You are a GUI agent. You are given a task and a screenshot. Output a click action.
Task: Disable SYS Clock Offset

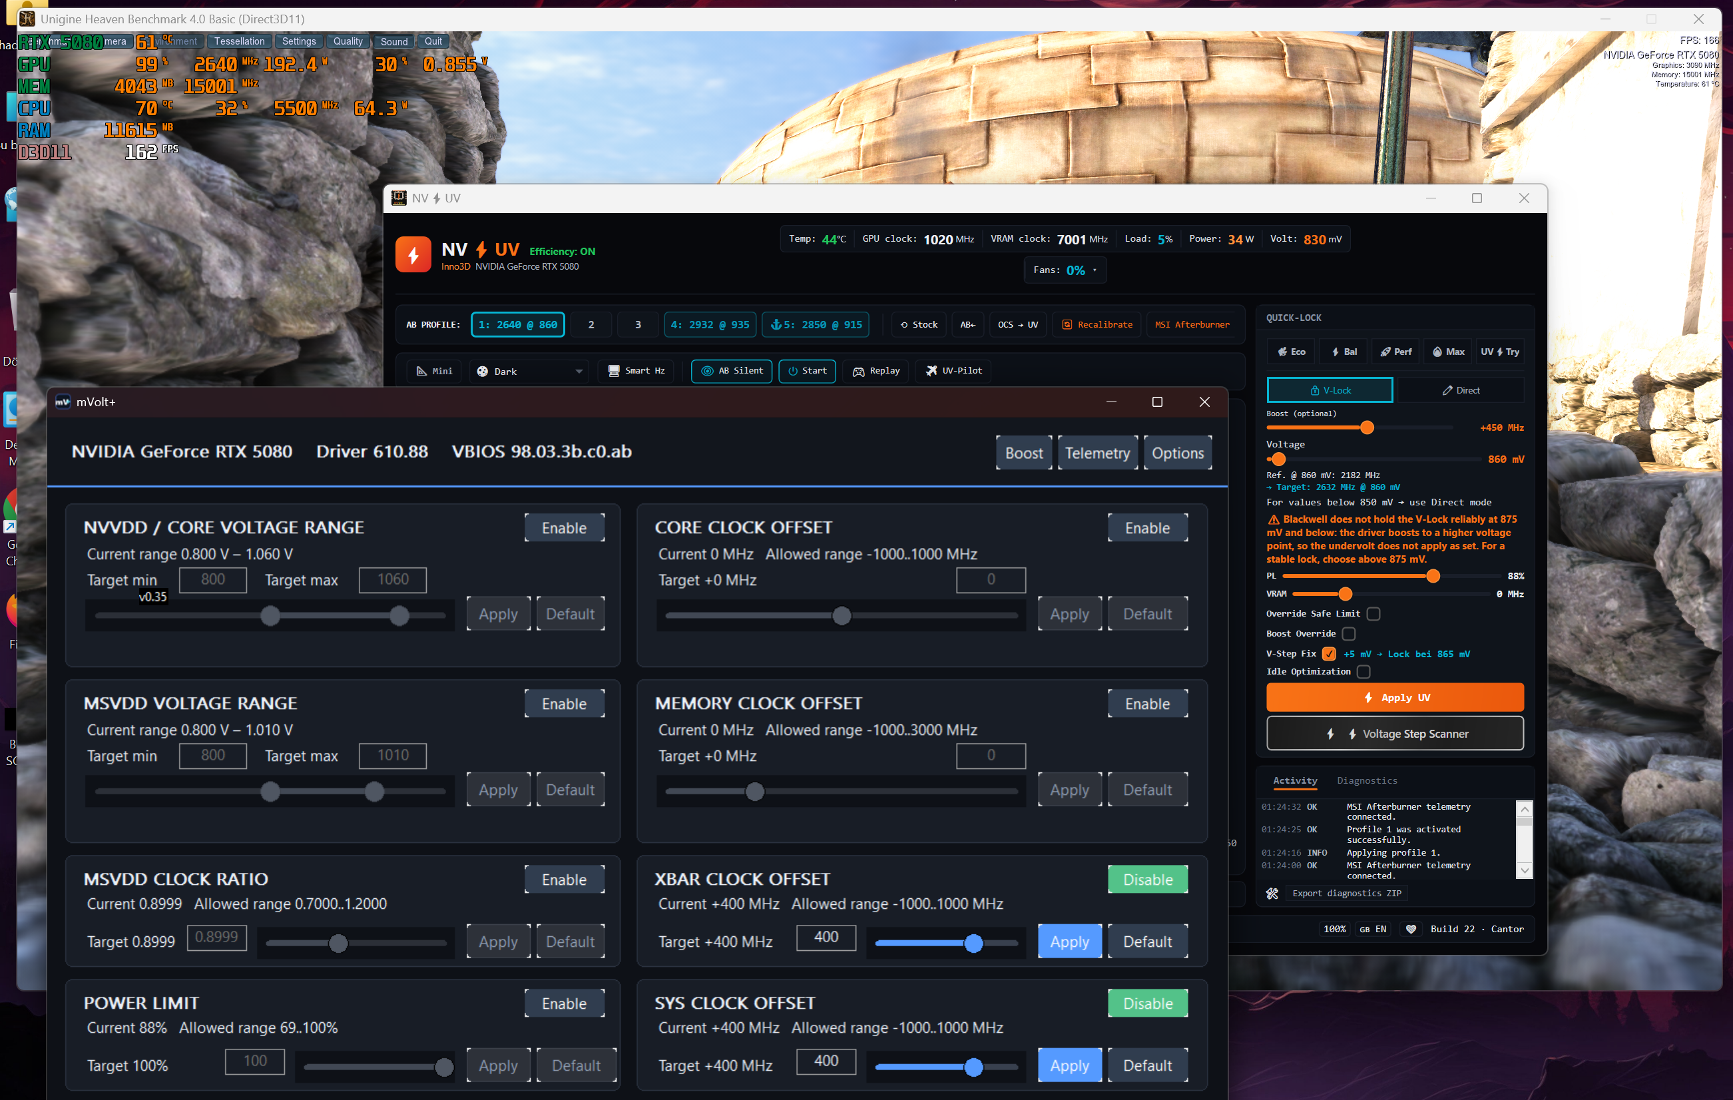point(1148,1003)
